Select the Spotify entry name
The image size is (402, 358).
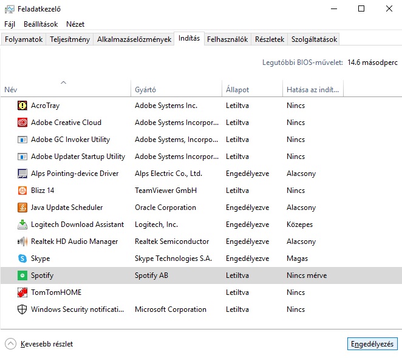pos(43,275)
